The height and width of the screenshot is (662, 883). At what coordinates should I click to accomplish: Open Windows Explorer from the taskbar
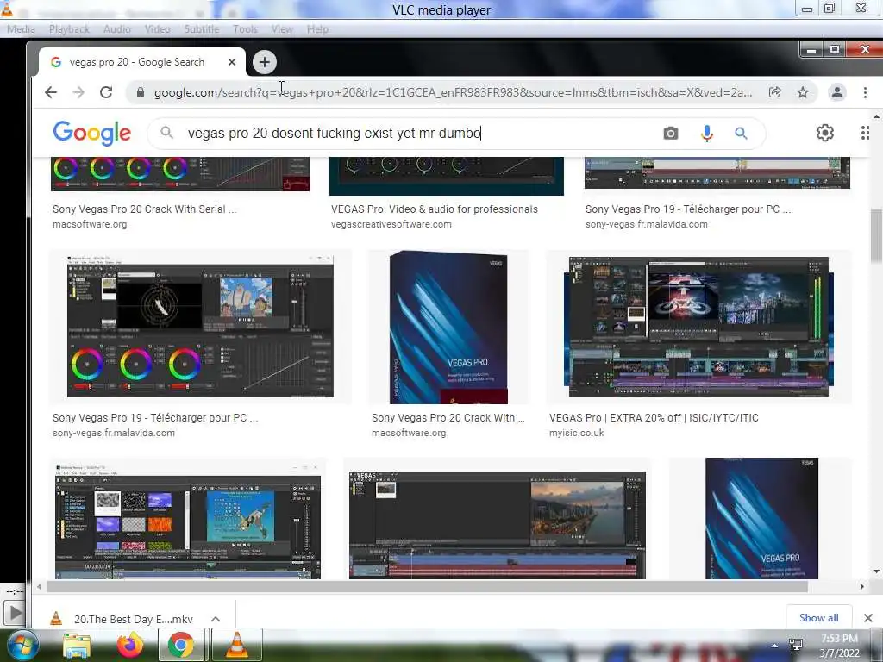pyautogui.click(x=77, y=646)
